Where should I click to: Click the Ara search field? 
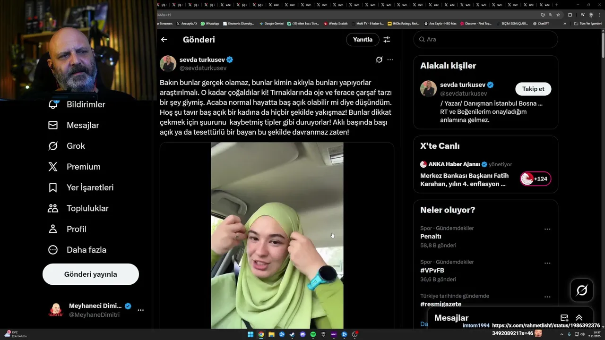tap(485, 40)
